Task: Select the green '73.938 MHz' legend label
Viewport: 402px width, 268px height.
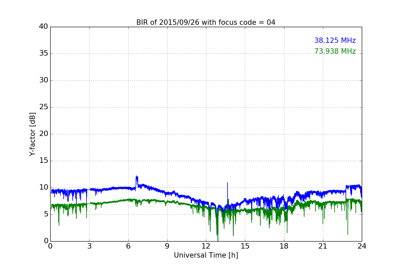Action: click(335, 51)
